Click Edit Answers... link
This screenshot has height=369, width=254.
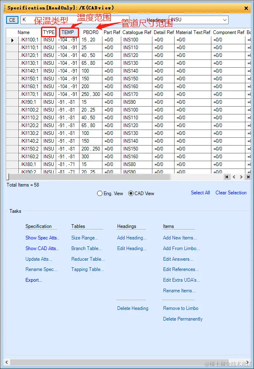(178, 259)
